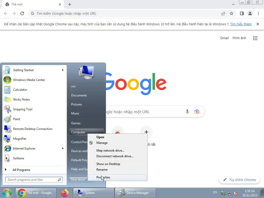Viewport: 264px width, 198px height.
Task: Open the Chrome tab search dropdown
Action: point(233,4)
